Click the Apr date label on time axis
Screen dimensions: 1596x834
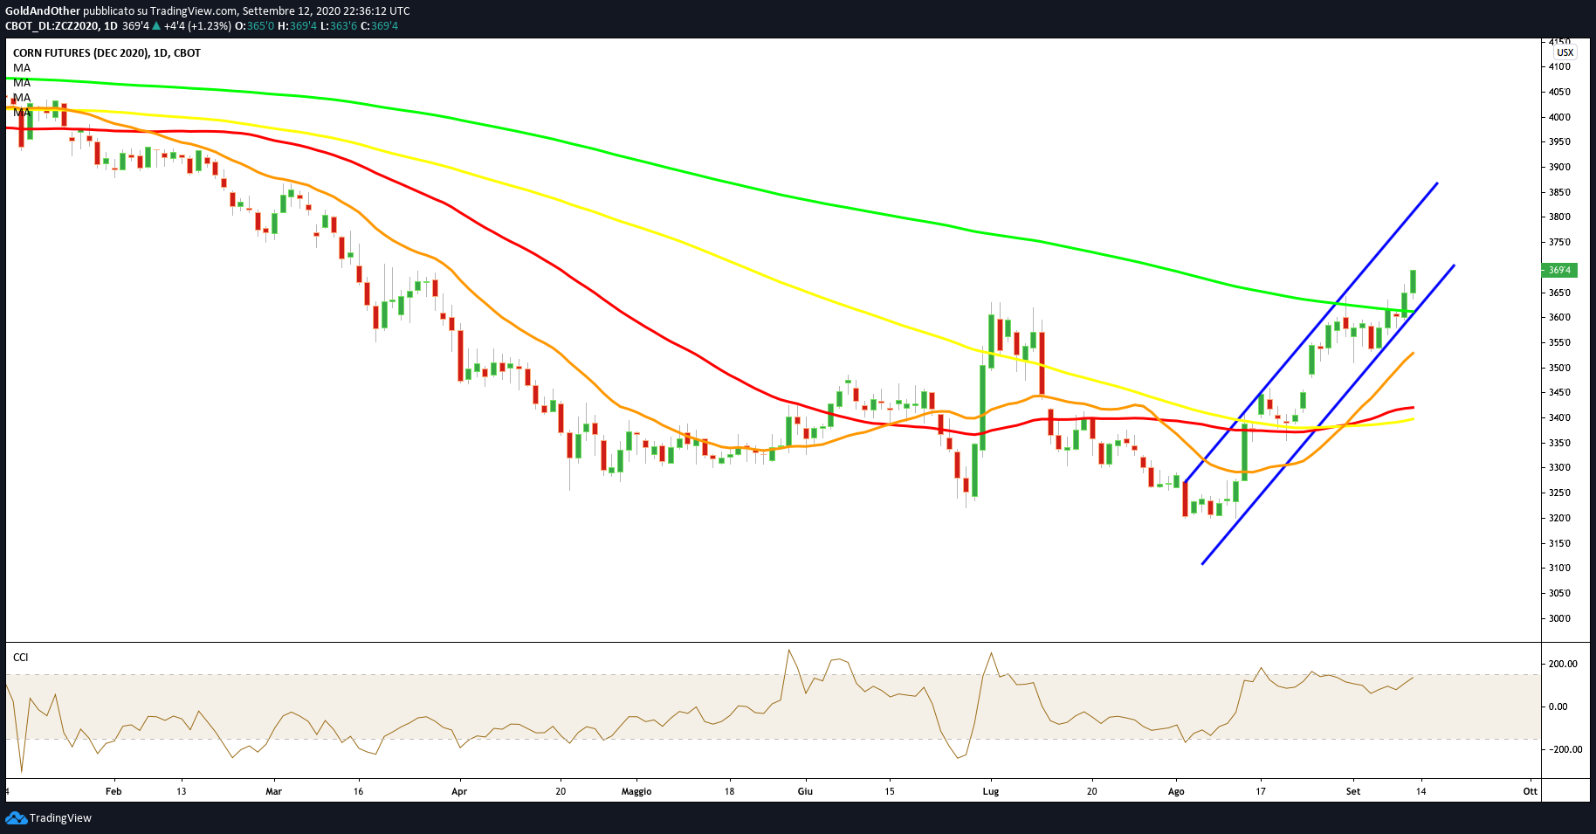click(x=459, y=791)
